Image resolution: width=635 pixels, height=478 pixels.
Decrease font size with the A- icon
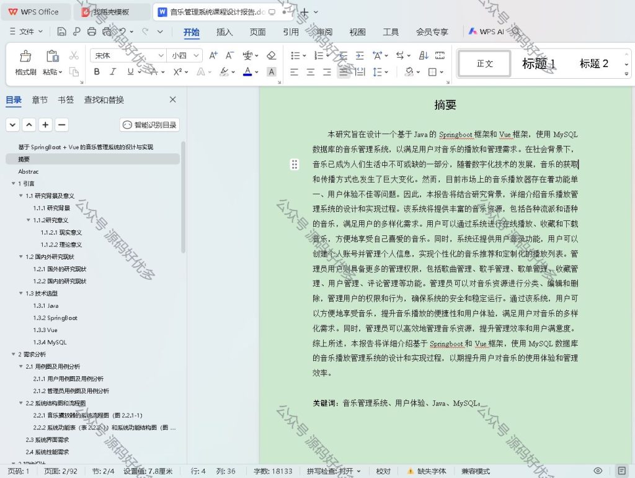[x=229, y=55]
